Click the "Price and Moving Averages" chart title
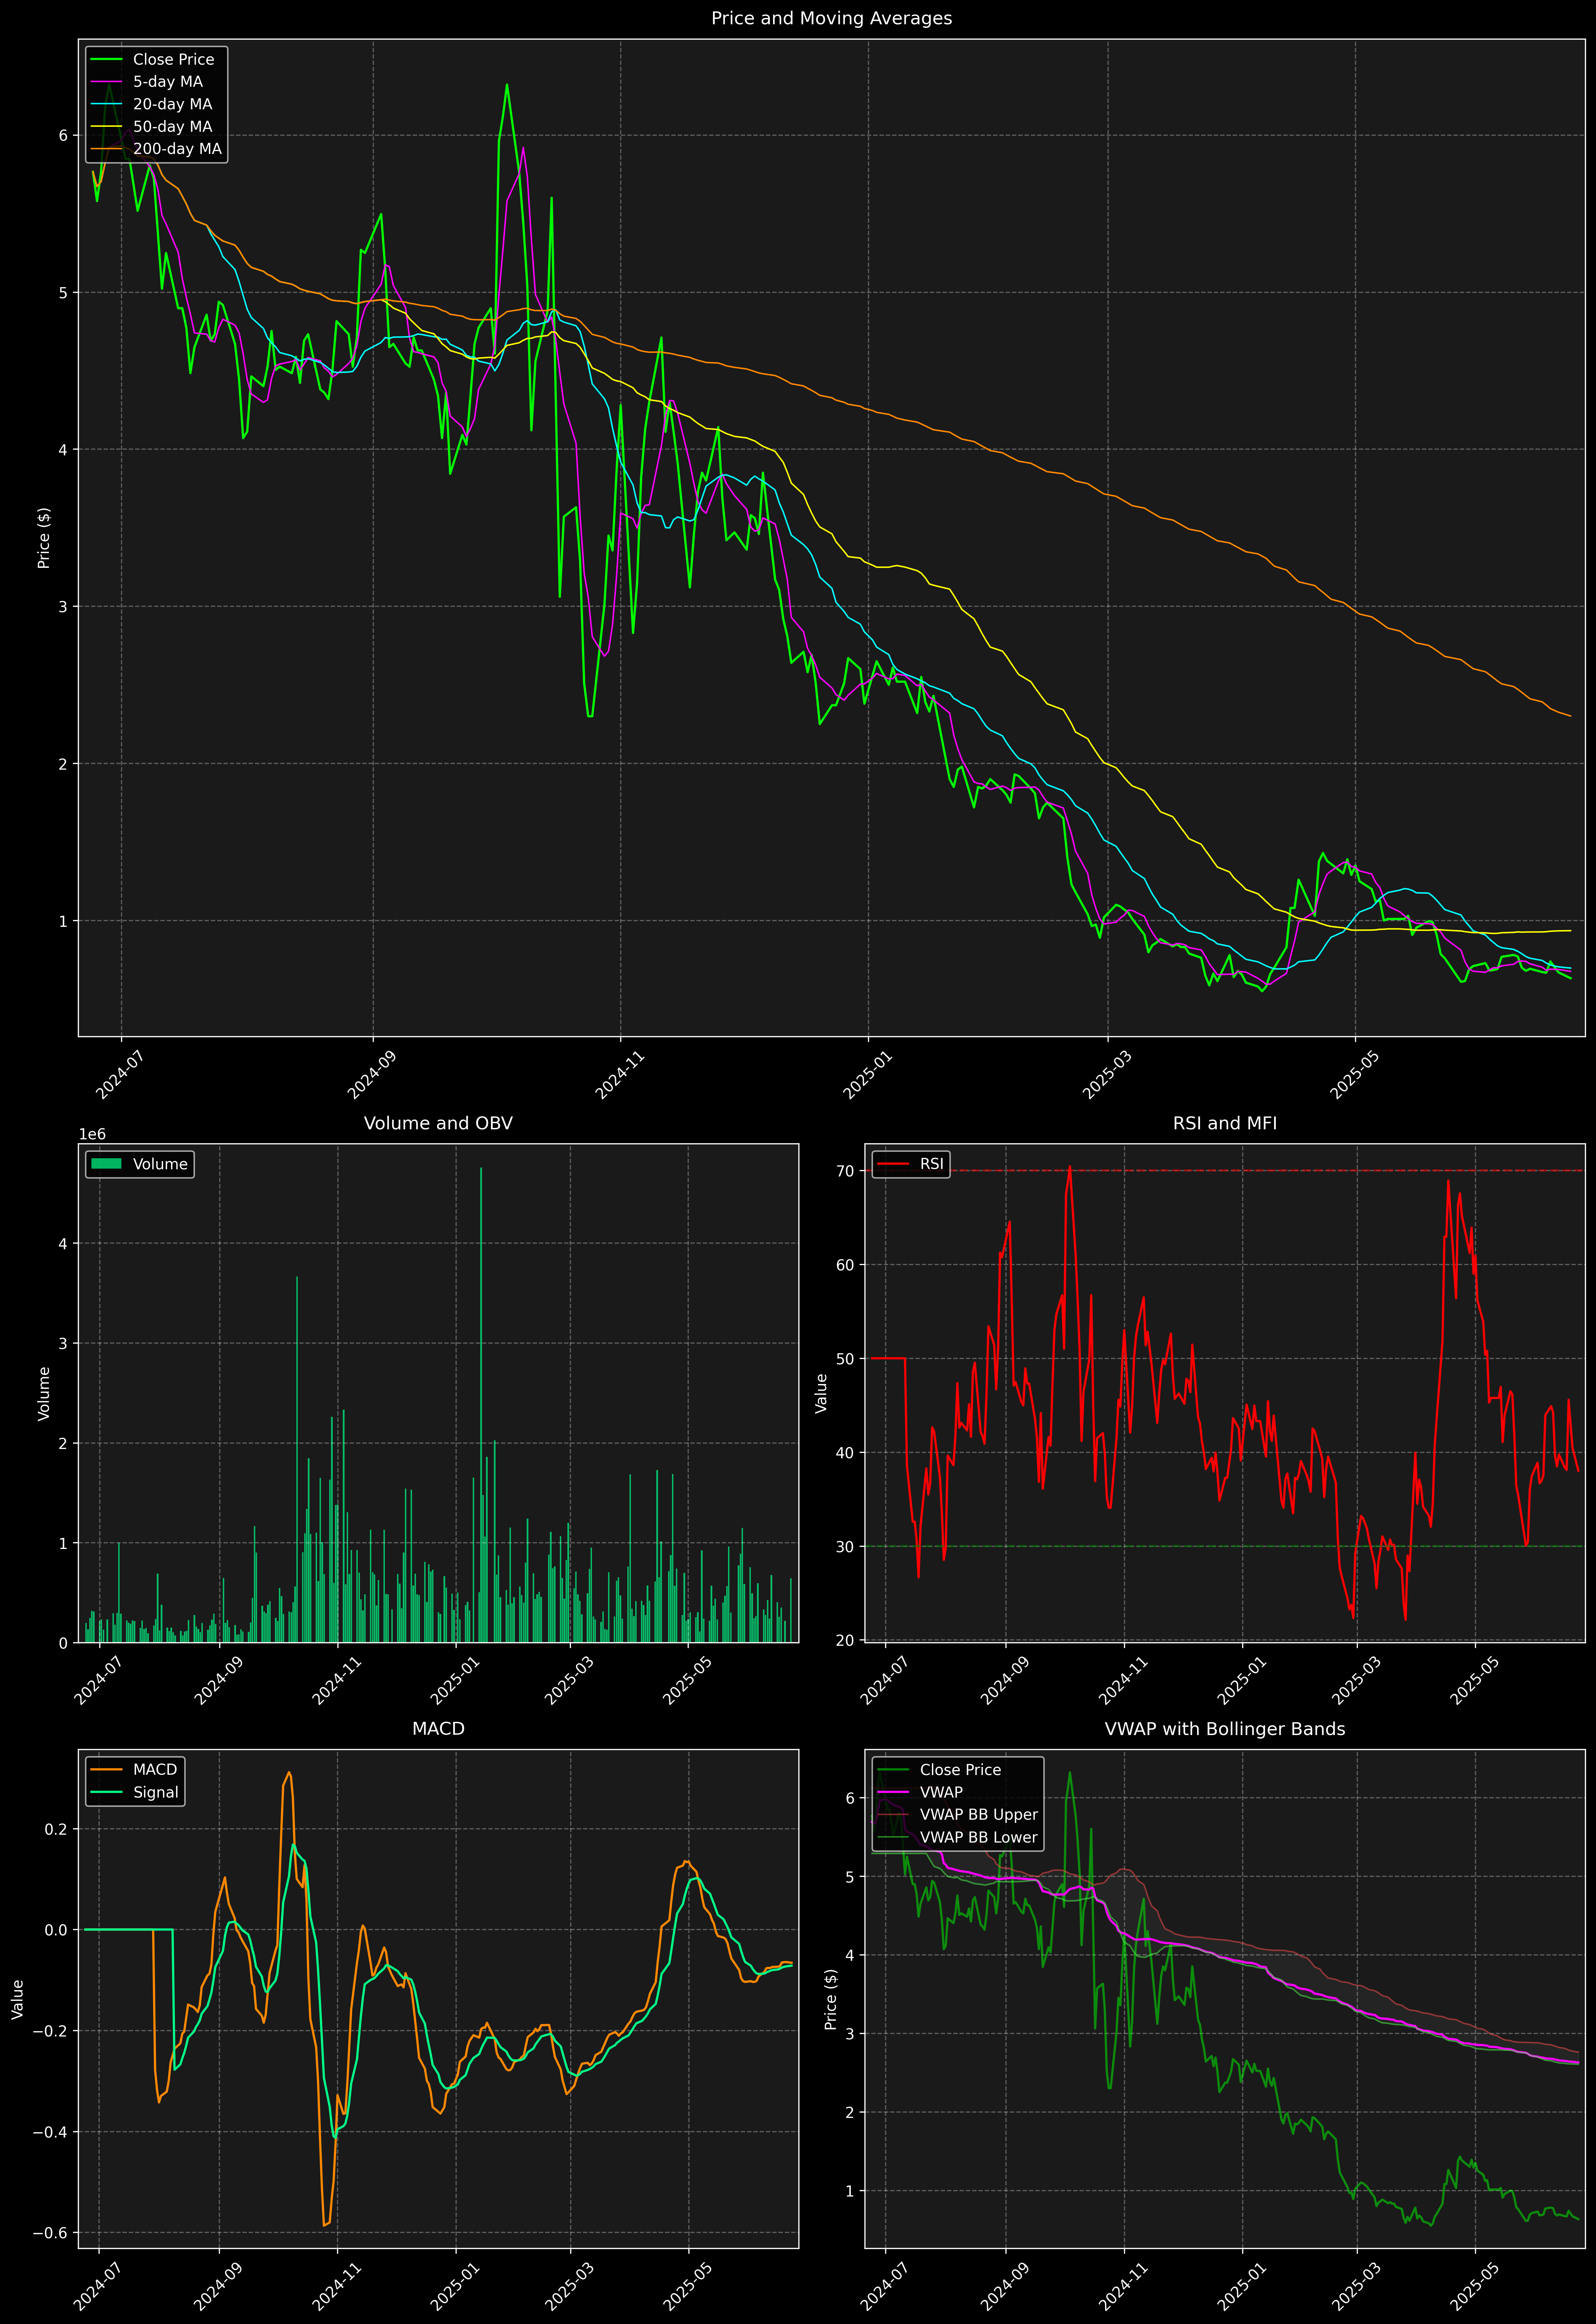1596x2324 pixels. pyautogui.click(x=831, y=18)
